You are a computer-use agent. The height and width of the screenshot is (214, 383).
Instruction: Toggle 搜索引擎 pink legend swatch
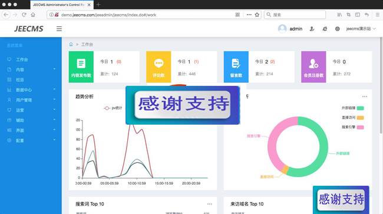click(360, 127)
